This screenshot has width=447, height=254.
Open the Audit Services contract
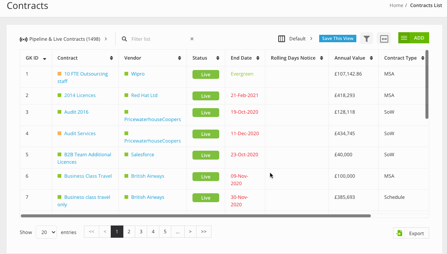(80, 133)
